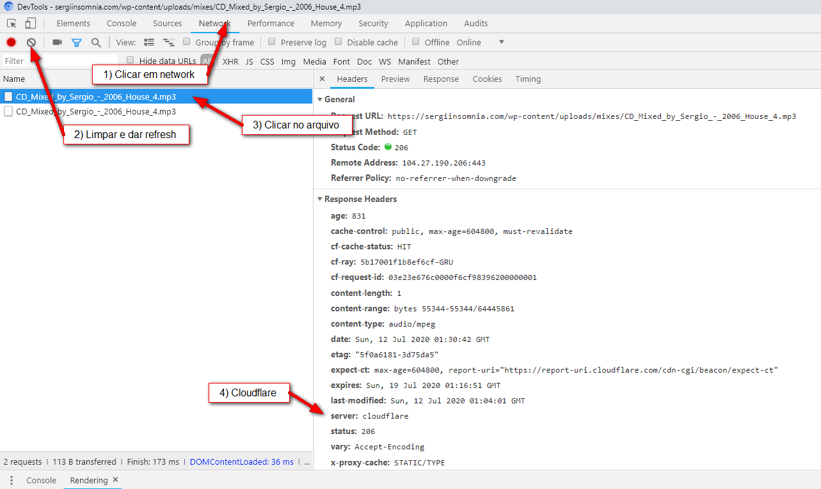Toggle the capture screenshots camera icon
821x489 pixels.
click(x=57, y=42)
